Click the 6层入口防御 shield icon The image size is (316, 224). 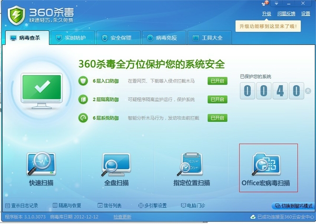click(x=83, y=81)
